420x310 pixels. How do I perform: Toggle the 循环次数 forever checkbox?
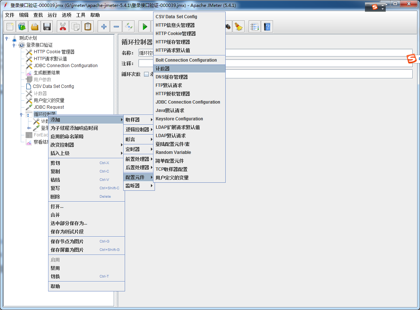click(x=146, y=74)
